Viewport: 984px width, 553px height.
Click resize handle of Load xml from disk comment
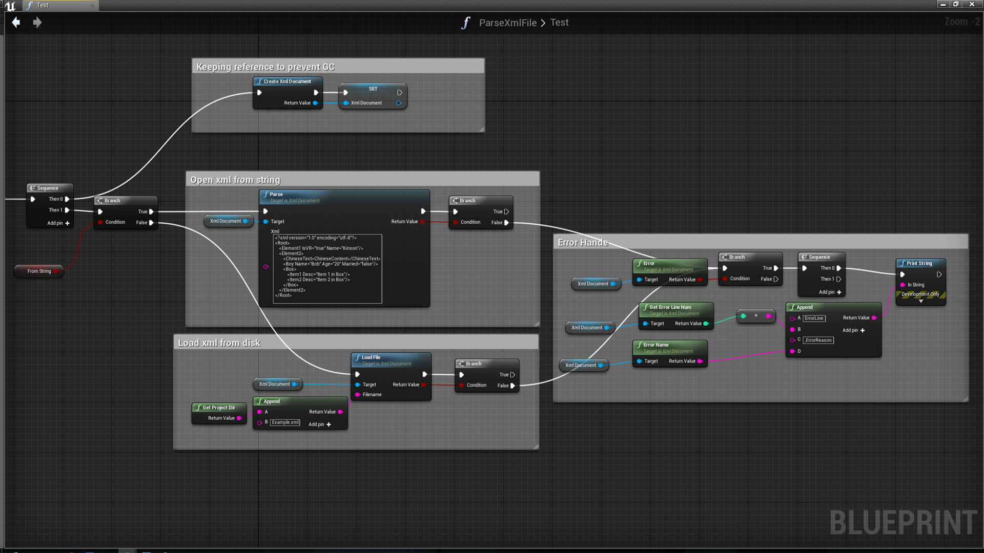(536, 446)
